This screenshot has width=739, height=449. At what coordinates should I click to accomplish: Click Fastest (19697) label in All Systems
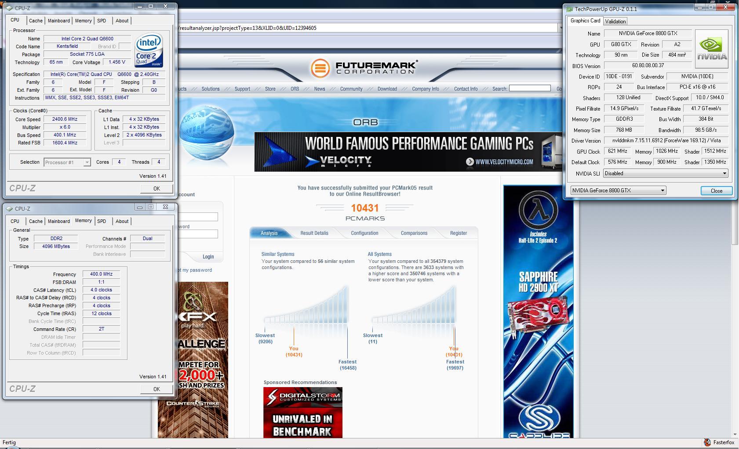[455, 365]
